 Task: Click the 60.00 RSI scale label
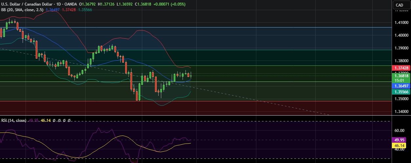point(399,130)
